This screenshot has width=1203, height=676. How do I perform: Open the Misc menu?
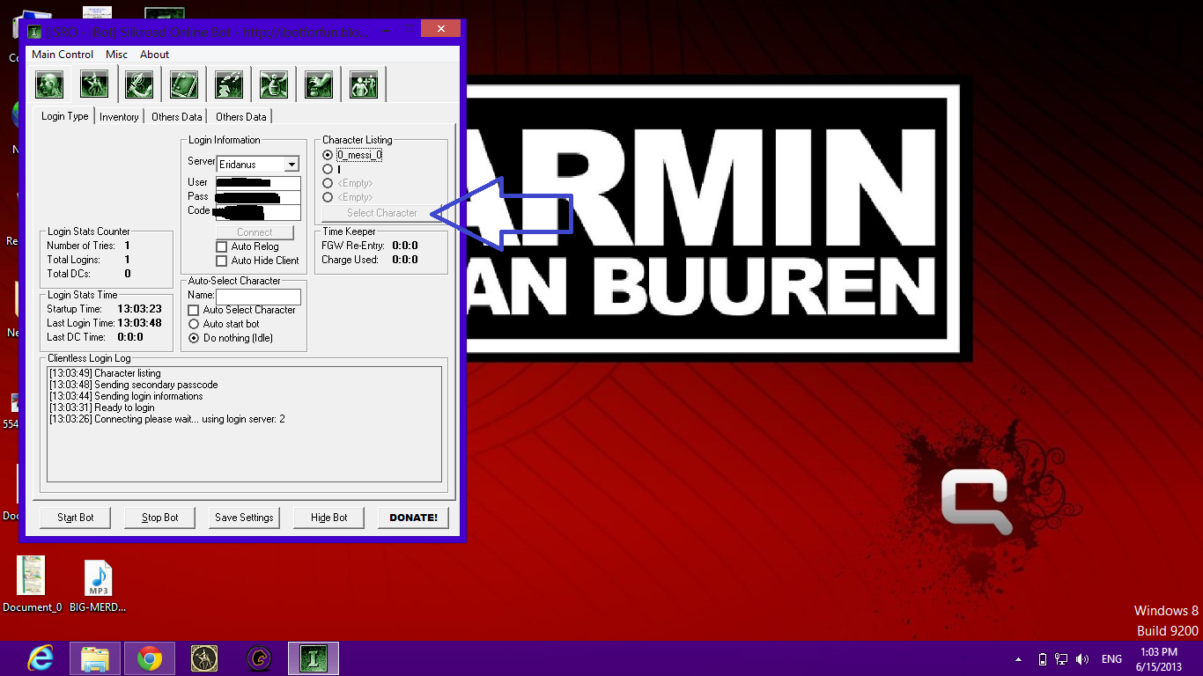coord(117,55)
